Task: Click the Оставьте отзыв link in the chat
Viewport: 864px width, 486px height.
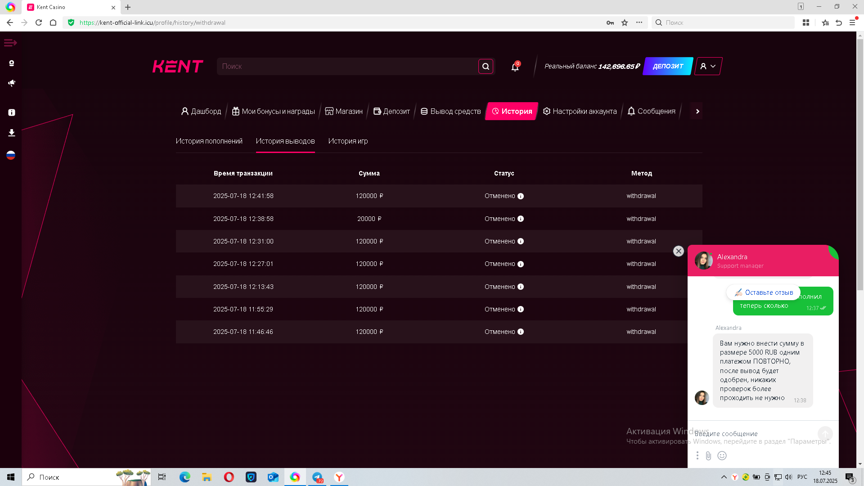Action: coord(764,292)
